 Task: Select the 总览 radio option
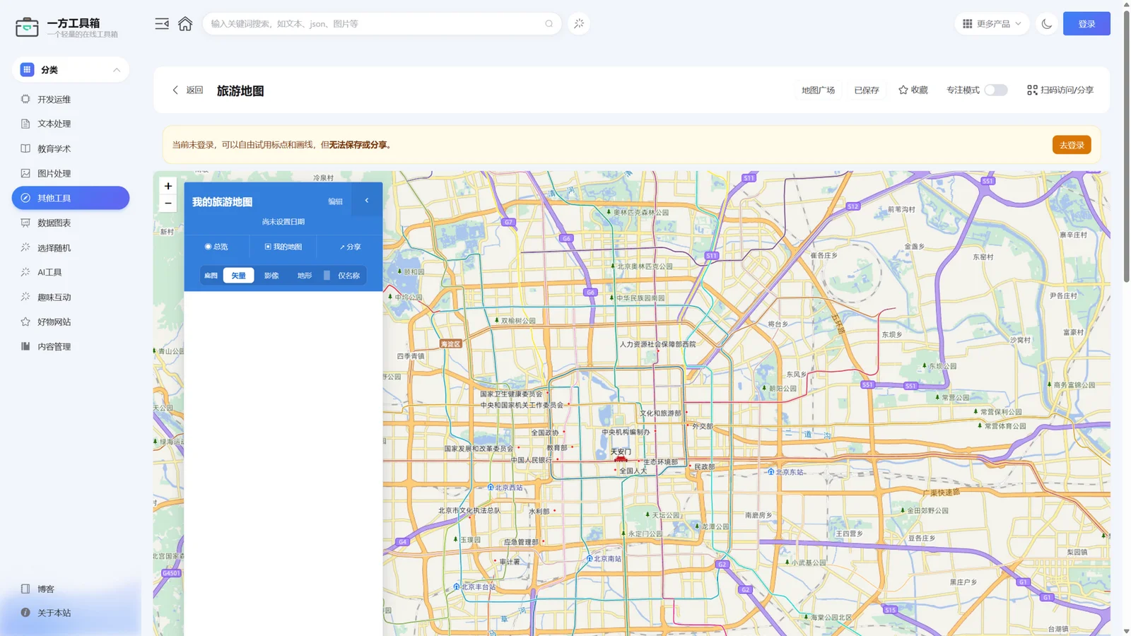tap(216, 247)
